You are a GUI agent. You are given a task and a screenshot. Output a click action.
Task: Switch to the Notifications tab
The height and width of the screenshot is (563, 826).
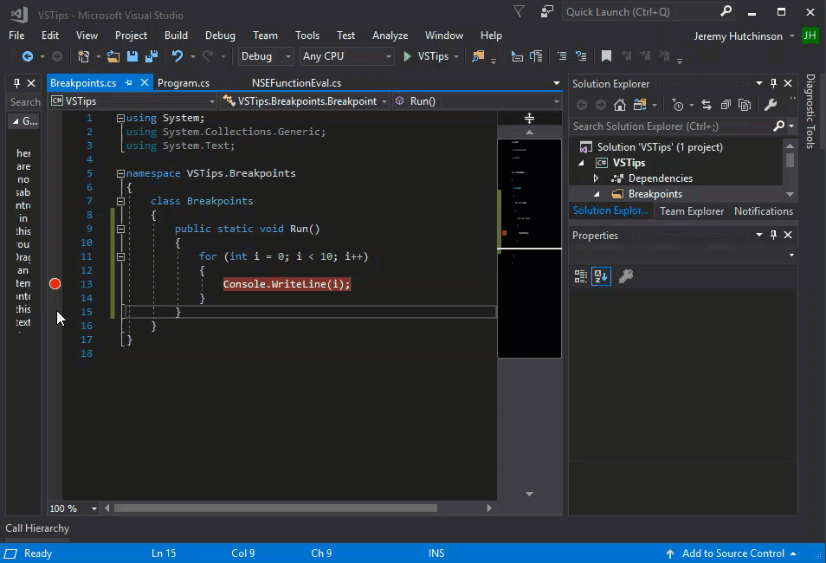point(764,210)
